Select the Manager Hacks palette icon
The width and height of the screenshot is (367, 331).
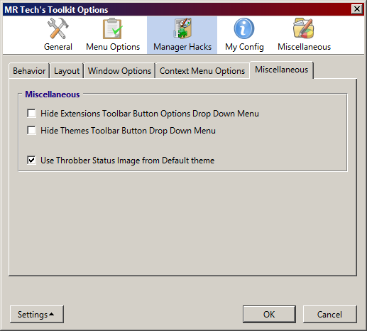[x=182, y=28]
